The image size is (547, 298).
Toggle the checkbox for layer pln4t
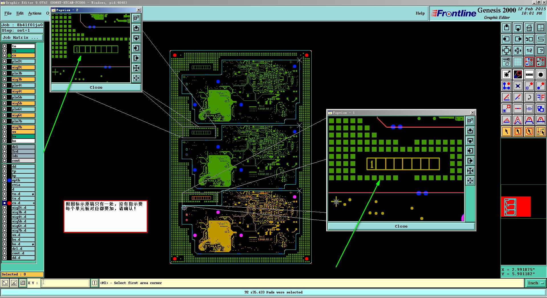(x=5, y=85)
